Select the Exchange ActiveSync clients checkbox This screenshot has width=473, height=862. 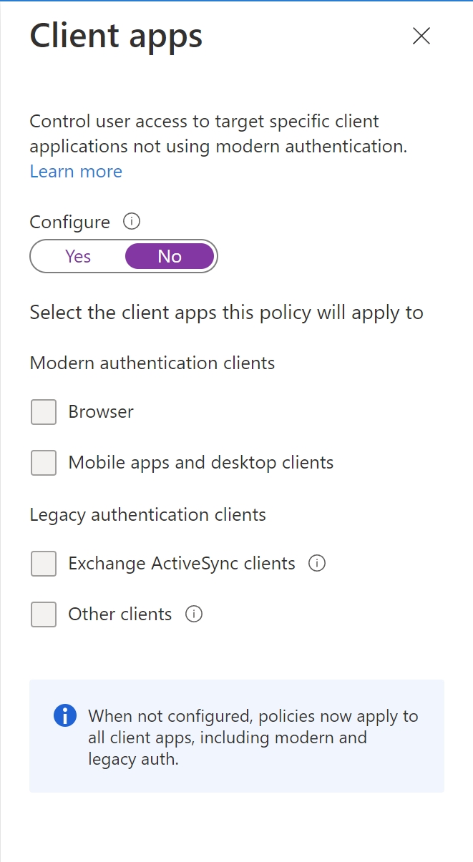[x=43, y=563]
